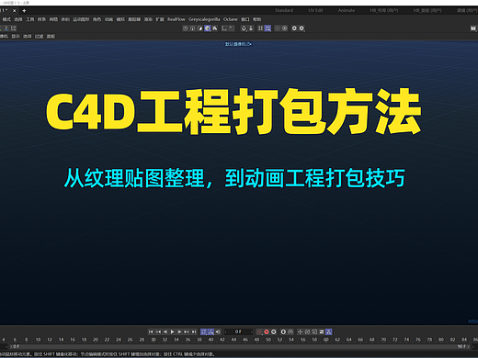478x358 pixels.
Task: Open the 运动图形 menu
Action: click(81, 19)
